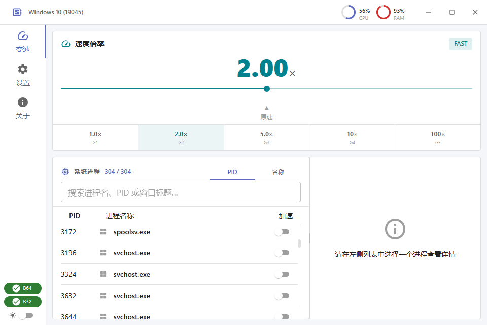Minimize the window
This screenshot has width=487, height=325.
pyautogui.click(x=429, y=12)
